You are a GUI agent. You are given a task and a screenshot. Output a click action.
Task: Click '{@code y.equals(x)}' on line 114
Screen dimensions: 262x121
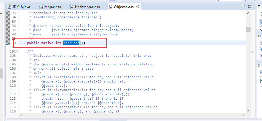tap(60, 103)
